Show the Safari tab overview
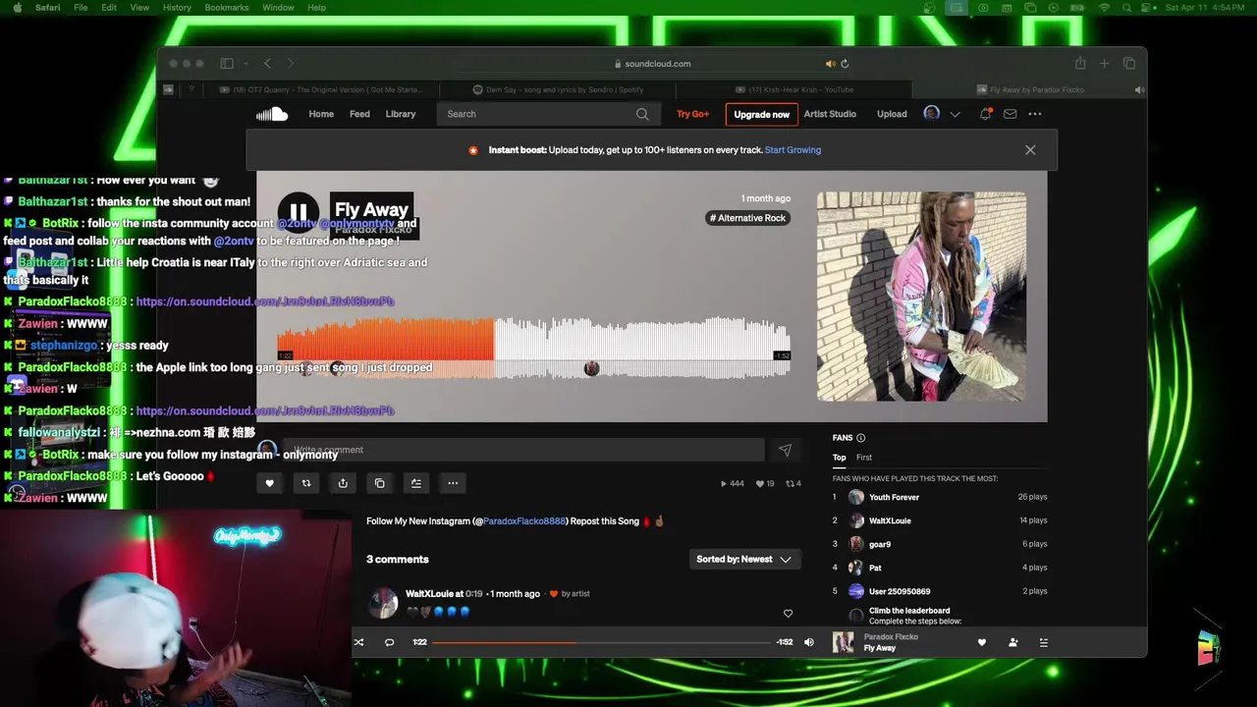Image resolution: width=1257 pixels, height=707 pixels. (1129, 64)
